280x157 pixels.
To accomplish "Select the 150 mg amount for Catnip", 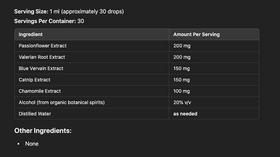I will pos(182,80).
